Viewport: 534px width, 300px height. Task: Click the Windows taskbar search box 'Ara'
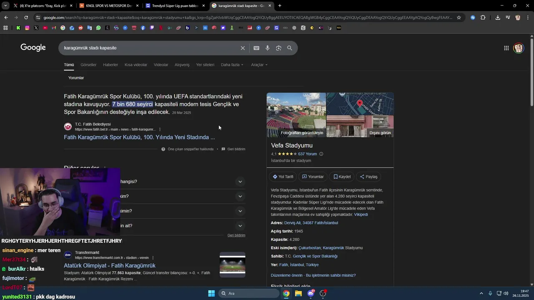(x=249, y=293)
